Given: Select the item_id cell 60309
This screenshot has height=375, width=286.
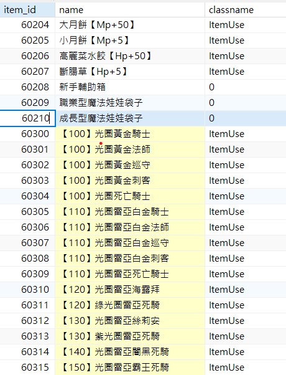Looking at the screenshot, I should (27, 274).
